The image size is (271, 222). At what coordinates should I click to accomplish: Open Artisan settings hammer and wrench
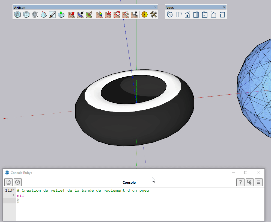[x=153, y=14]
